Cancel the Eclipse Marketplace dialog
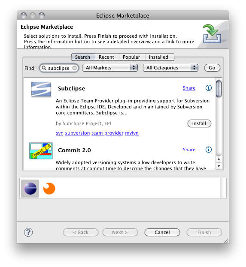The height and width of the screenshot is (267, 246). pyautogui.click(x=162, y=232)
